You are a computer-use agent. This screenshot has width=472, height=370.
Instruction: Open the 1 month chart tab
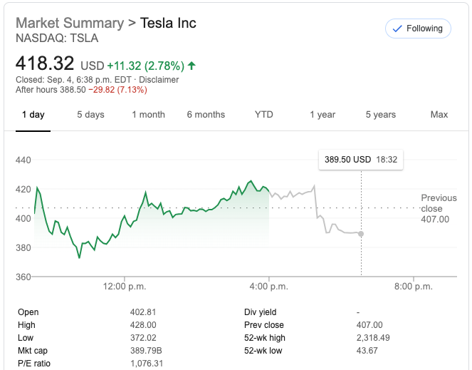point(148,115)
